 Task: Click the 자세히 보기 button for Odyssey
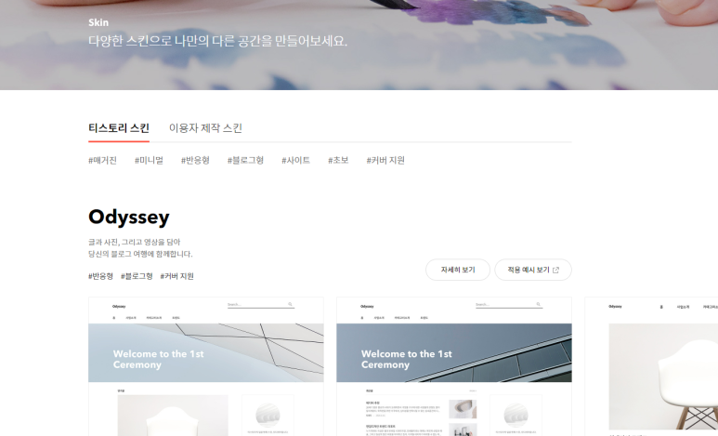click(458, 270)
